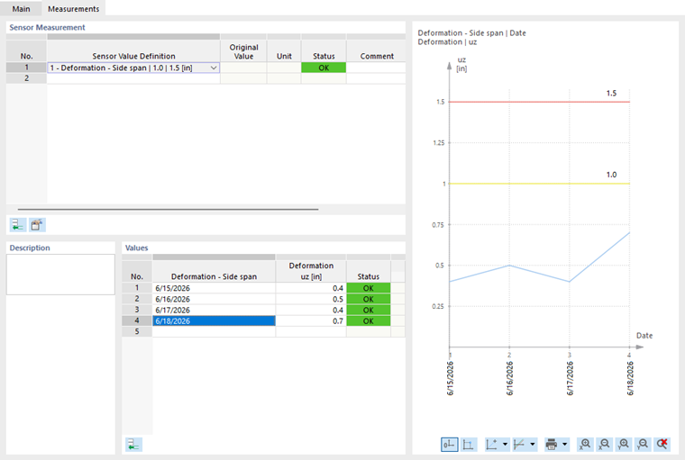This screenshot has height=460, width=685.
Task: Open the curve display options dropdown arrow
Action: coord(533,445)
